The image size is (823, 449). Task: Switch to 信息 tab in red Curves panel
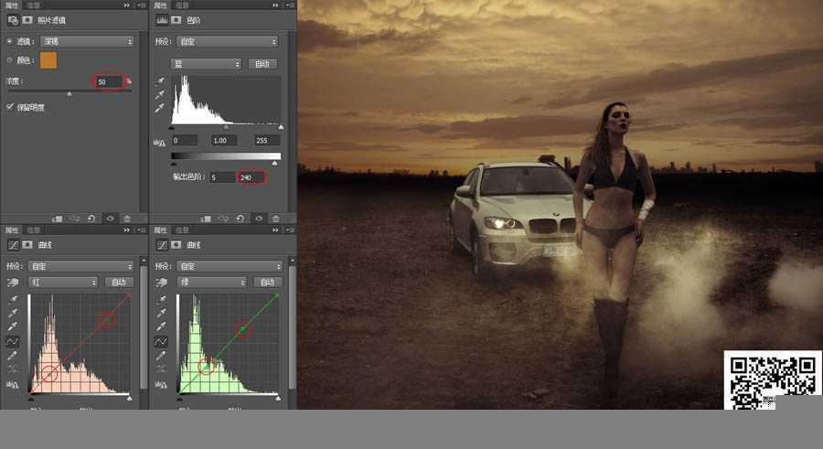[34, 230]
